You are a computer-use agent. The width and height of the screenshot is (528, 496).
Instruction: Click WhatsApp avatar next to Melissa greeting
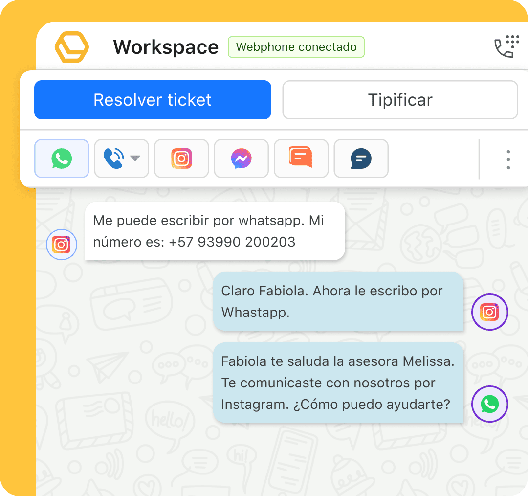click(489, 404)
